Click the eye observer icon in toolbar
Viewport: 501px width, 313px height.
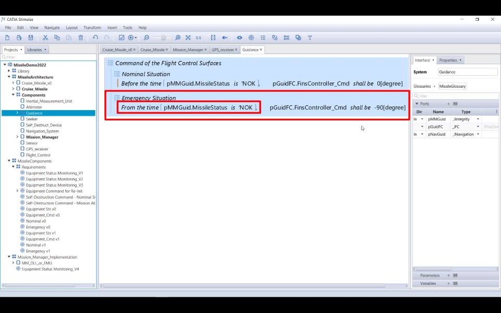point(240,38)
